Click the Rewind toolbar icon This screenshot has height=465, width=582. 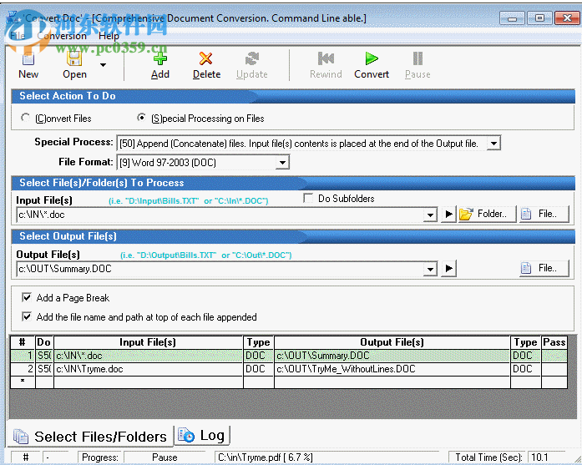pos(326,58)
